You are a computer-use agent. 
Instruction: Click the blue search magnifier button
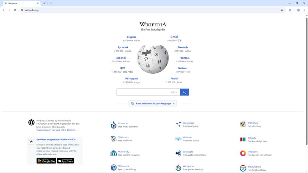[x=184, y=92]
